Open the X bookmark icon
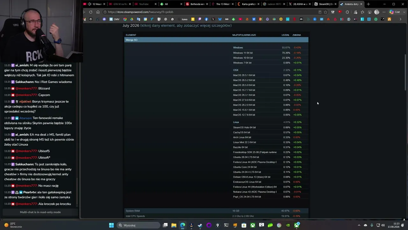Image resolution: width=408 pixels, height=230 pixels. [x=213, y=19]
